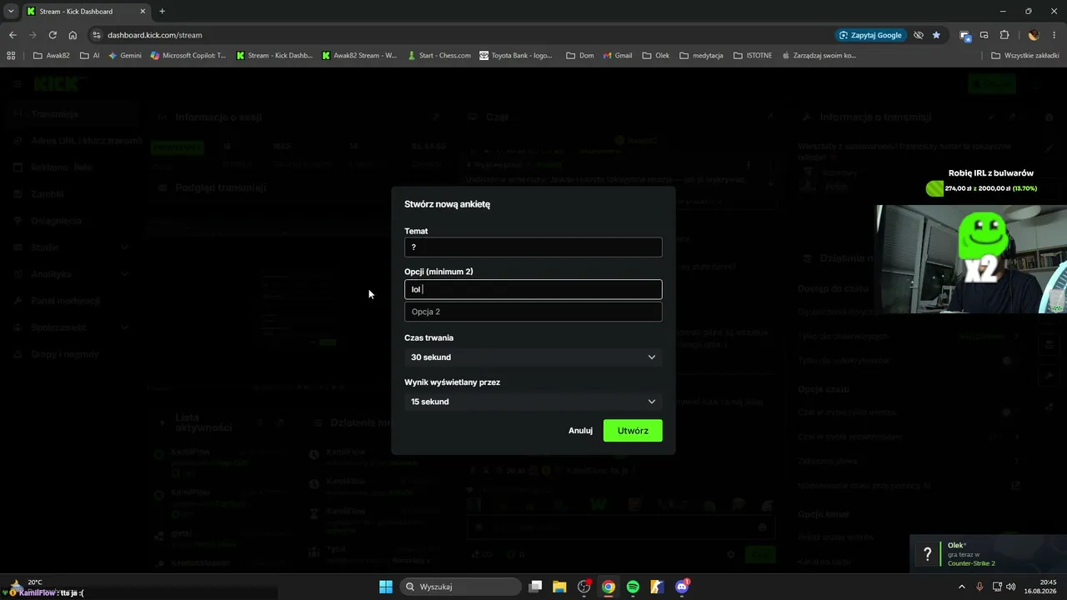Click the Anuluj button in the poll dialog
The width and height of the screenshot is (1067, 600).
click(580, 431)
